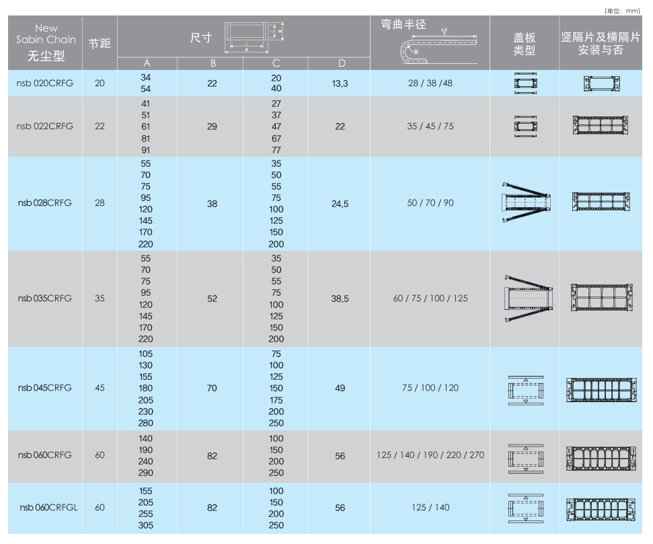Click B value 38 in nsb 028CRFG row
Viewport: 653px width, 544px height.
coord(212,204)
